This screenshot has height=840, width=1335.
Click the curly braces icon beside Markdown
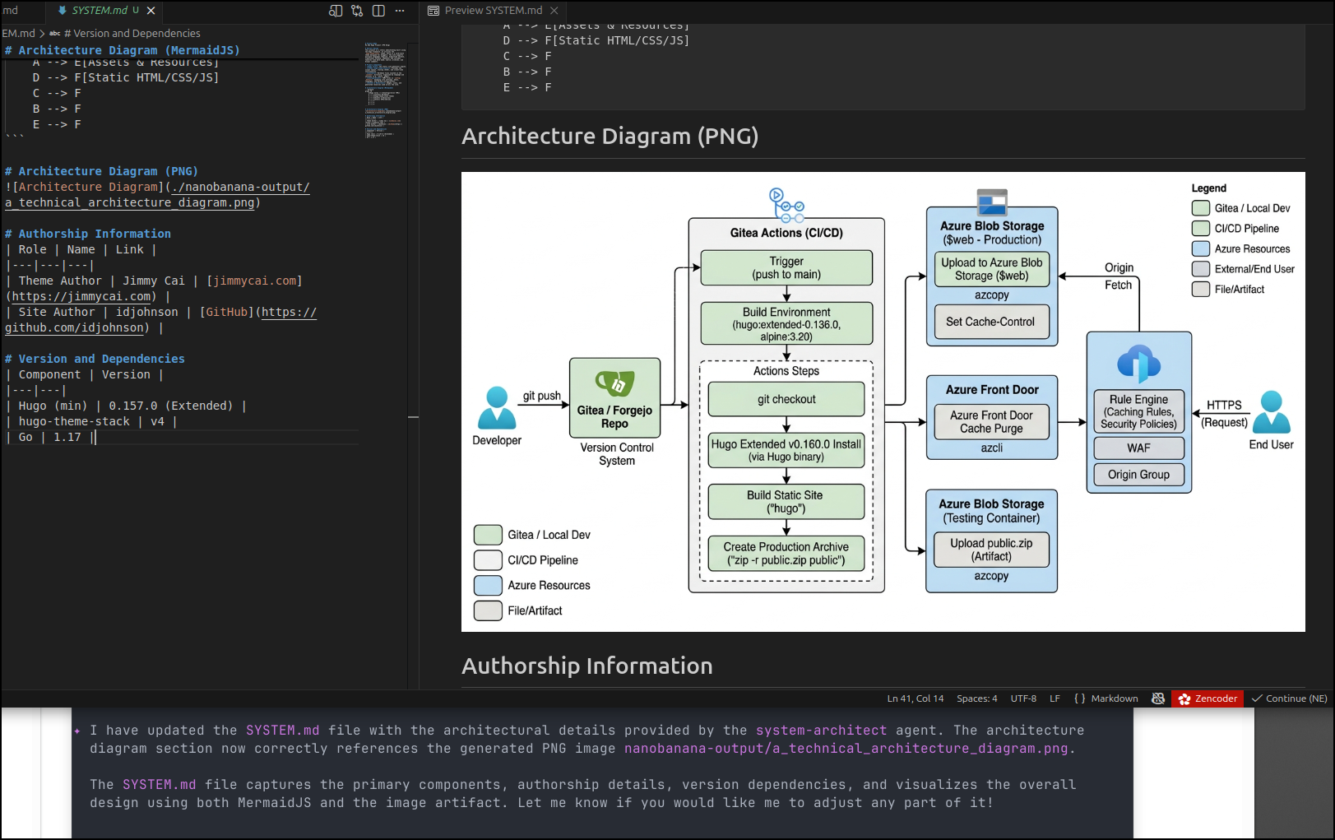pyautogui.click(x=1079, y=698)
